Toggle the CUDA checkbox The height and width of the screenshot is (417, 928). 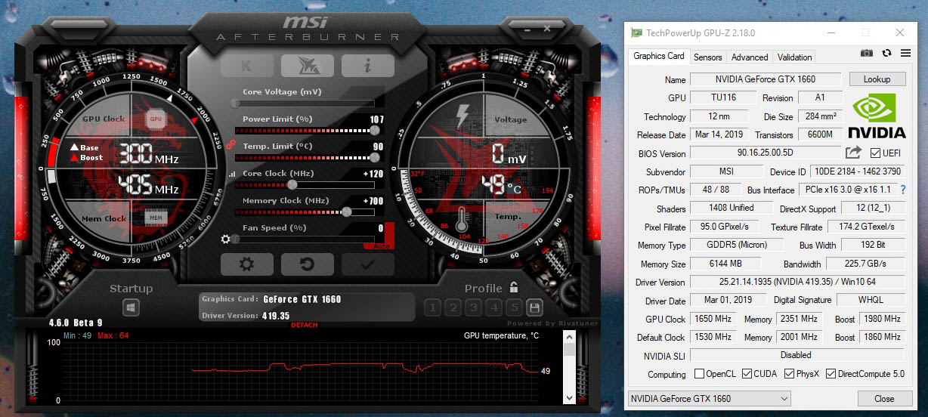click(x=747, y=374)
